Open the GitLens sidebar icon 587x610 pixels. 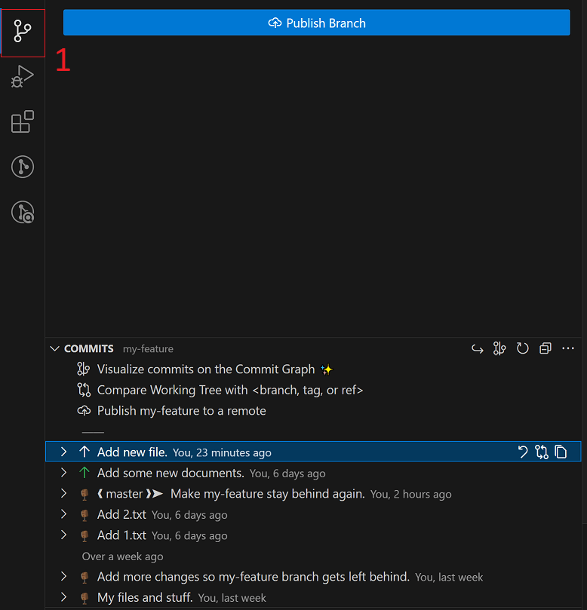click(23, 167)
